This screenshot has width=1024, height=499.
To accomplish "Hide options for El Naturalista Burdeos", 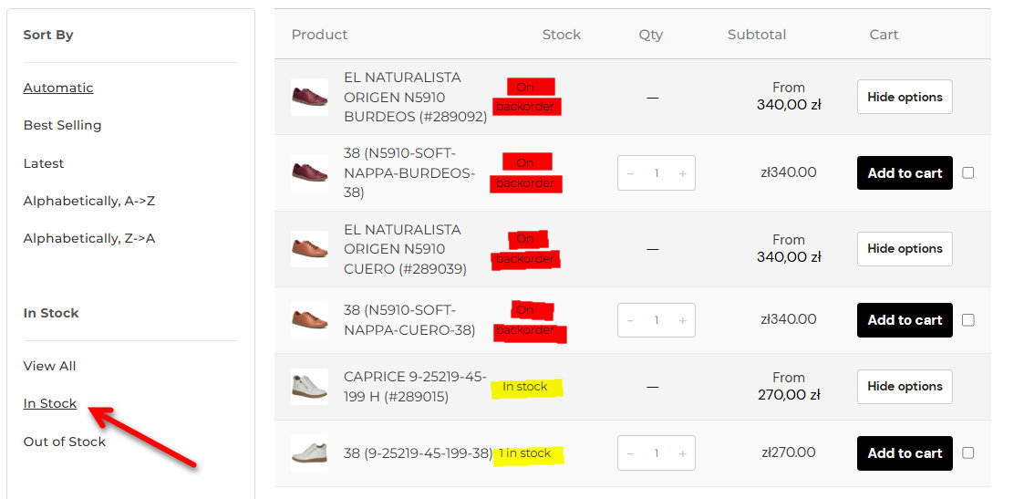I will 905,97.
